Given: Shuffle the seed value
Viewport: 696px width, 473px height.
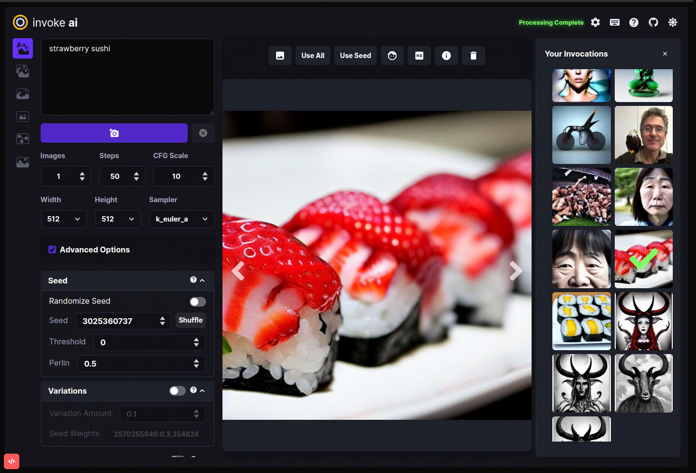Looking at the screenshot, I should [x=191, y=320].
